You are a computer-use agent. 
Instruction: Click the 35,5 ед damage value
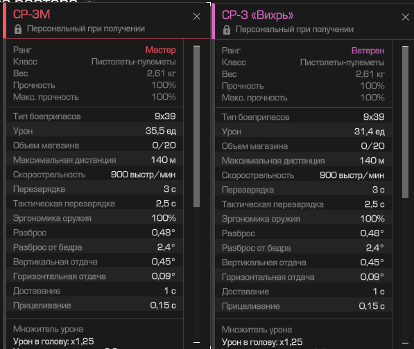(160, 131)
